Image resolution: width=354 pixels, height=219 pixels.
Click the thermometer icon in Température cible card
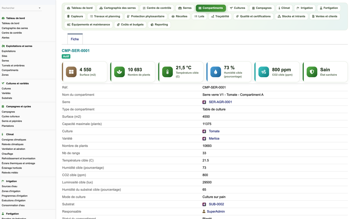click(168, 72)
